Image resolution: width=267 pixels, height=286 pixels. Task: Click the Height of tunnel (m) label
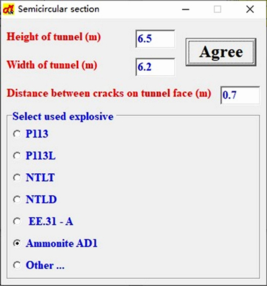tap(53, 37)
